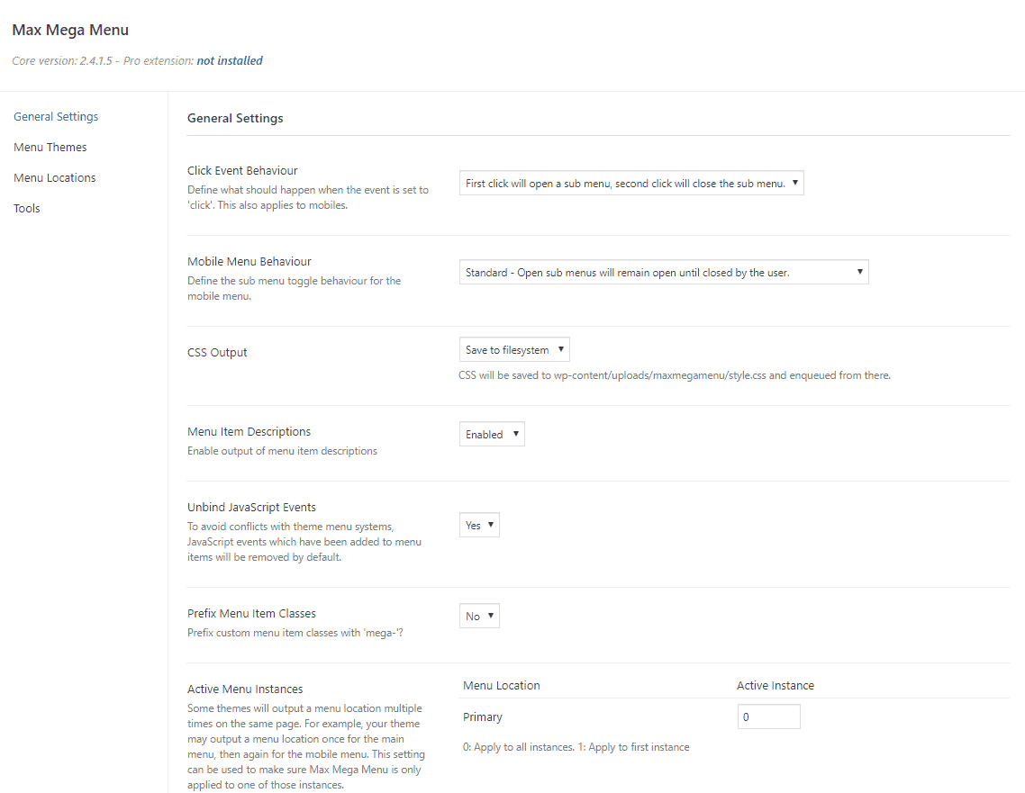Click the Menu Location column header
This screenshot has height=793, width=1025.
point(502,686)
